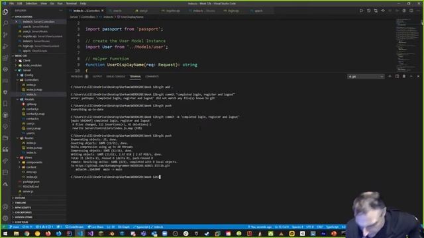This screenshot has width=424, height=238.
Task: Open README.md in the file tree
Action: coord(31,186)
